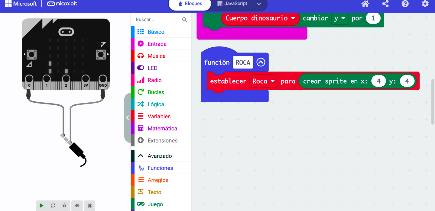The width and height of the screenshot is (435, 211).
Task: Open the Música block category
Action: tap(161, 56)
